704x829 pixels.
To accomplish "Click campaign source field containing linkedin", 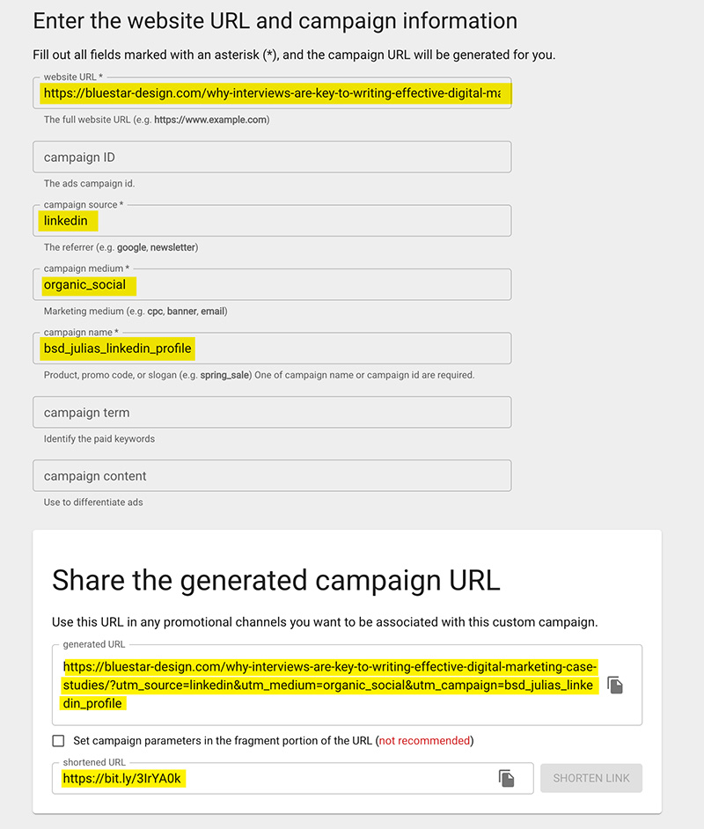I will (272, 221).
